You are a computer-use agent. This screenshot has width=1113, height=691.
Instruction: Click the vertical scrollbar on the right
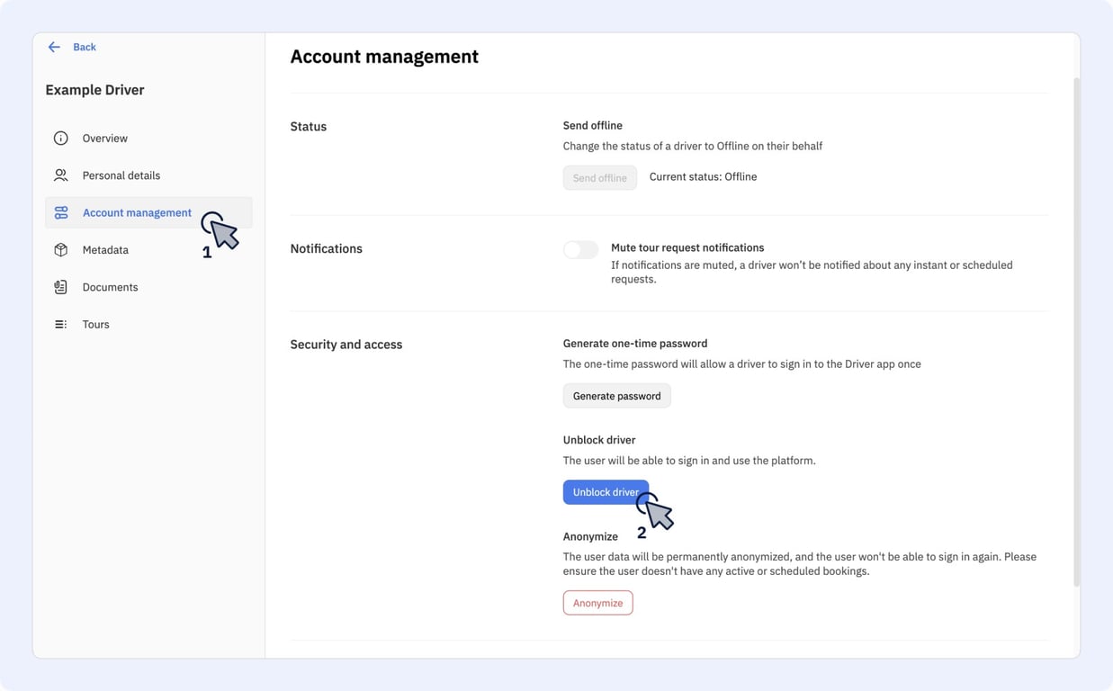pos(1076,333)
